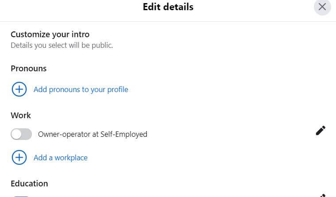The width and height of the screenshot is (336, 197).
Task: Click the pencil icon in the Education section
Action: pos(323,195)
